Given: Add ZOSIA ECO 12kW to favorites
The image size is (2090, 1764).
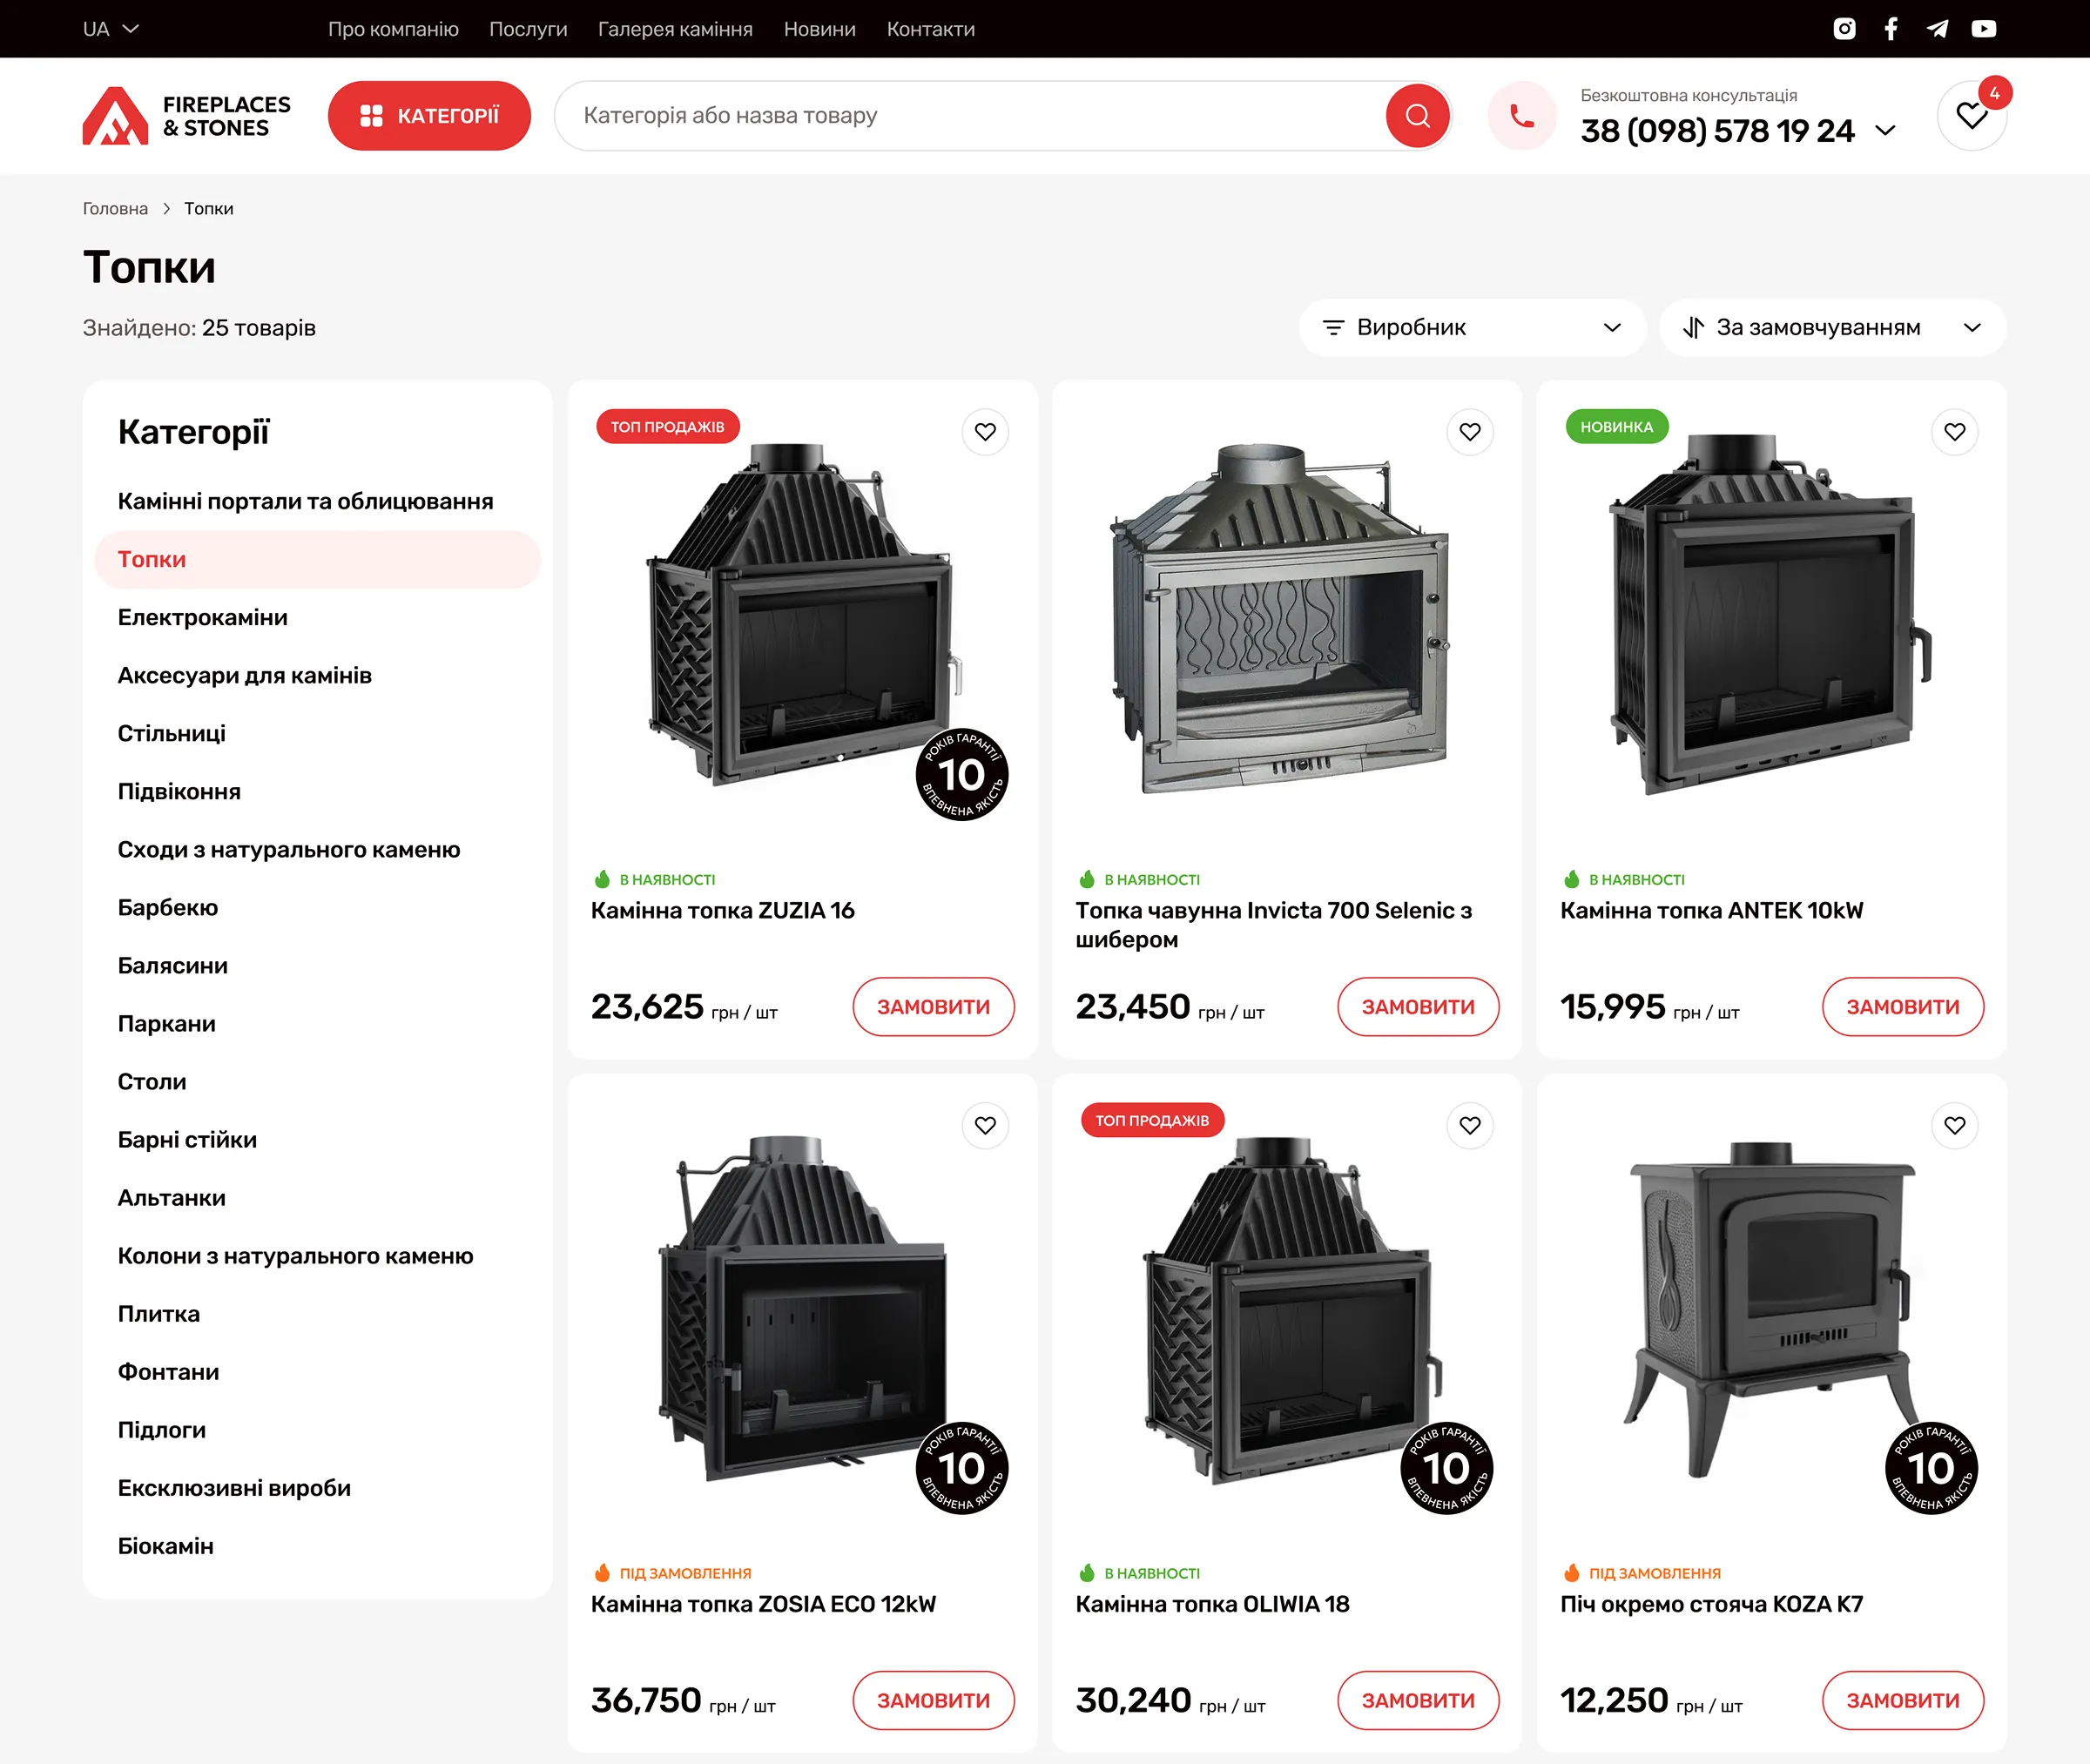Looking at the screenshot, I should pyautogui.click(x=985, y=1126).
